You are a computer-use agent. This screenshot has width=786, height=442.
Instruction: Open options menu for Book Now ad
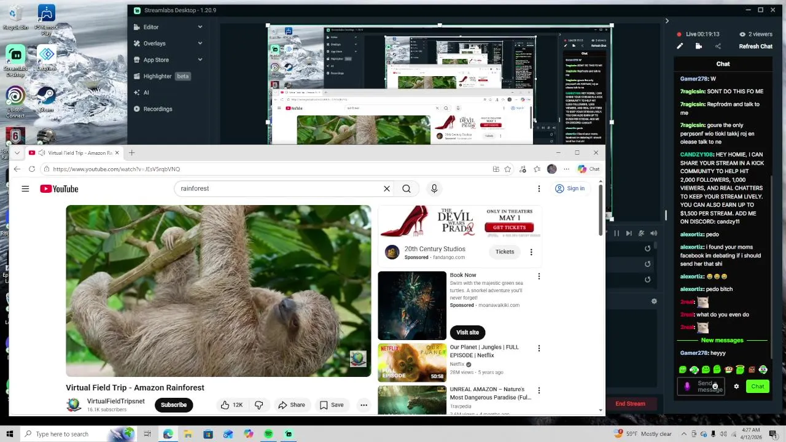coord(539,276)
